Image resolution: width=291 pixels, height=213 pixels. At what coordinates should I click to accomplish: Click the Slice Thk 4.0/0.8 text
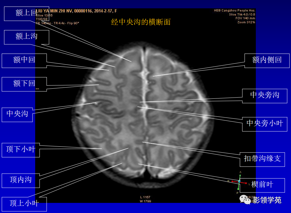coord(242,15)
